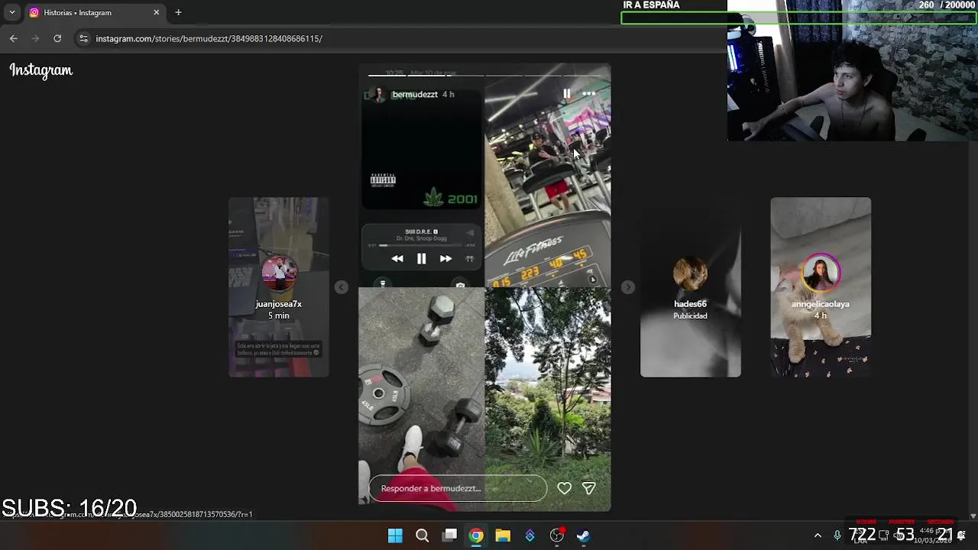Open the purple app icon beside File Explorer
Viewport: 978px width, 550px height.
point(529,535)
